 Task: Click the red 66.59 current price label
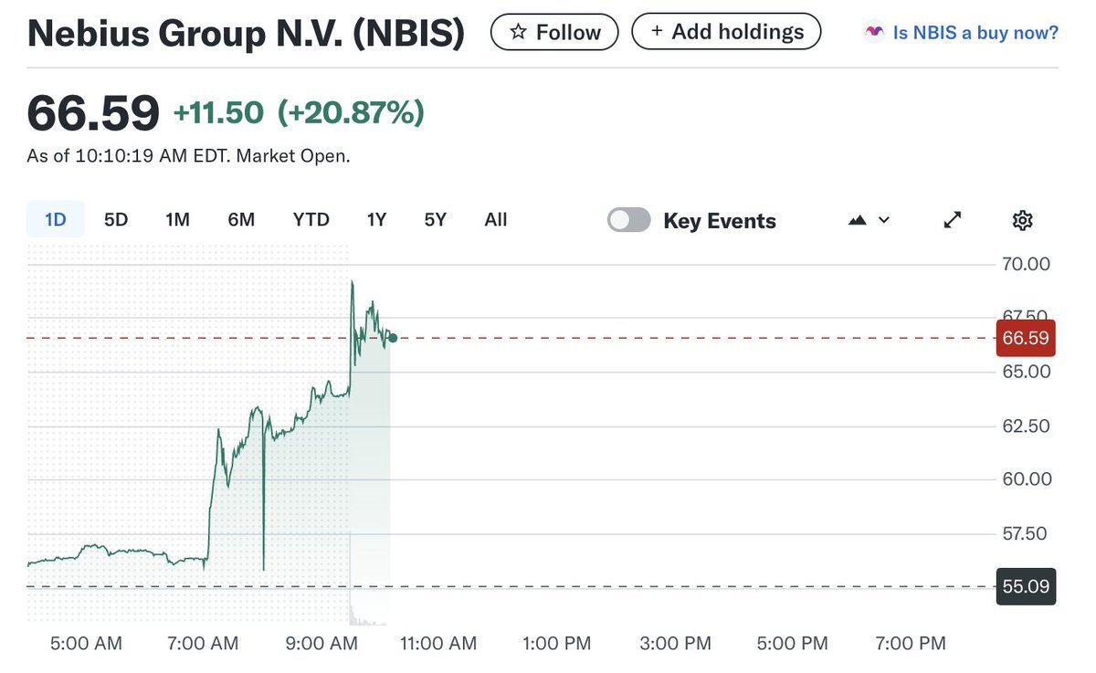(1026, 339)
